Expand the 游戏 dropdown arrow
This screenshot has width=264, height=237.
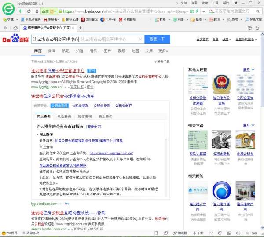242,19
